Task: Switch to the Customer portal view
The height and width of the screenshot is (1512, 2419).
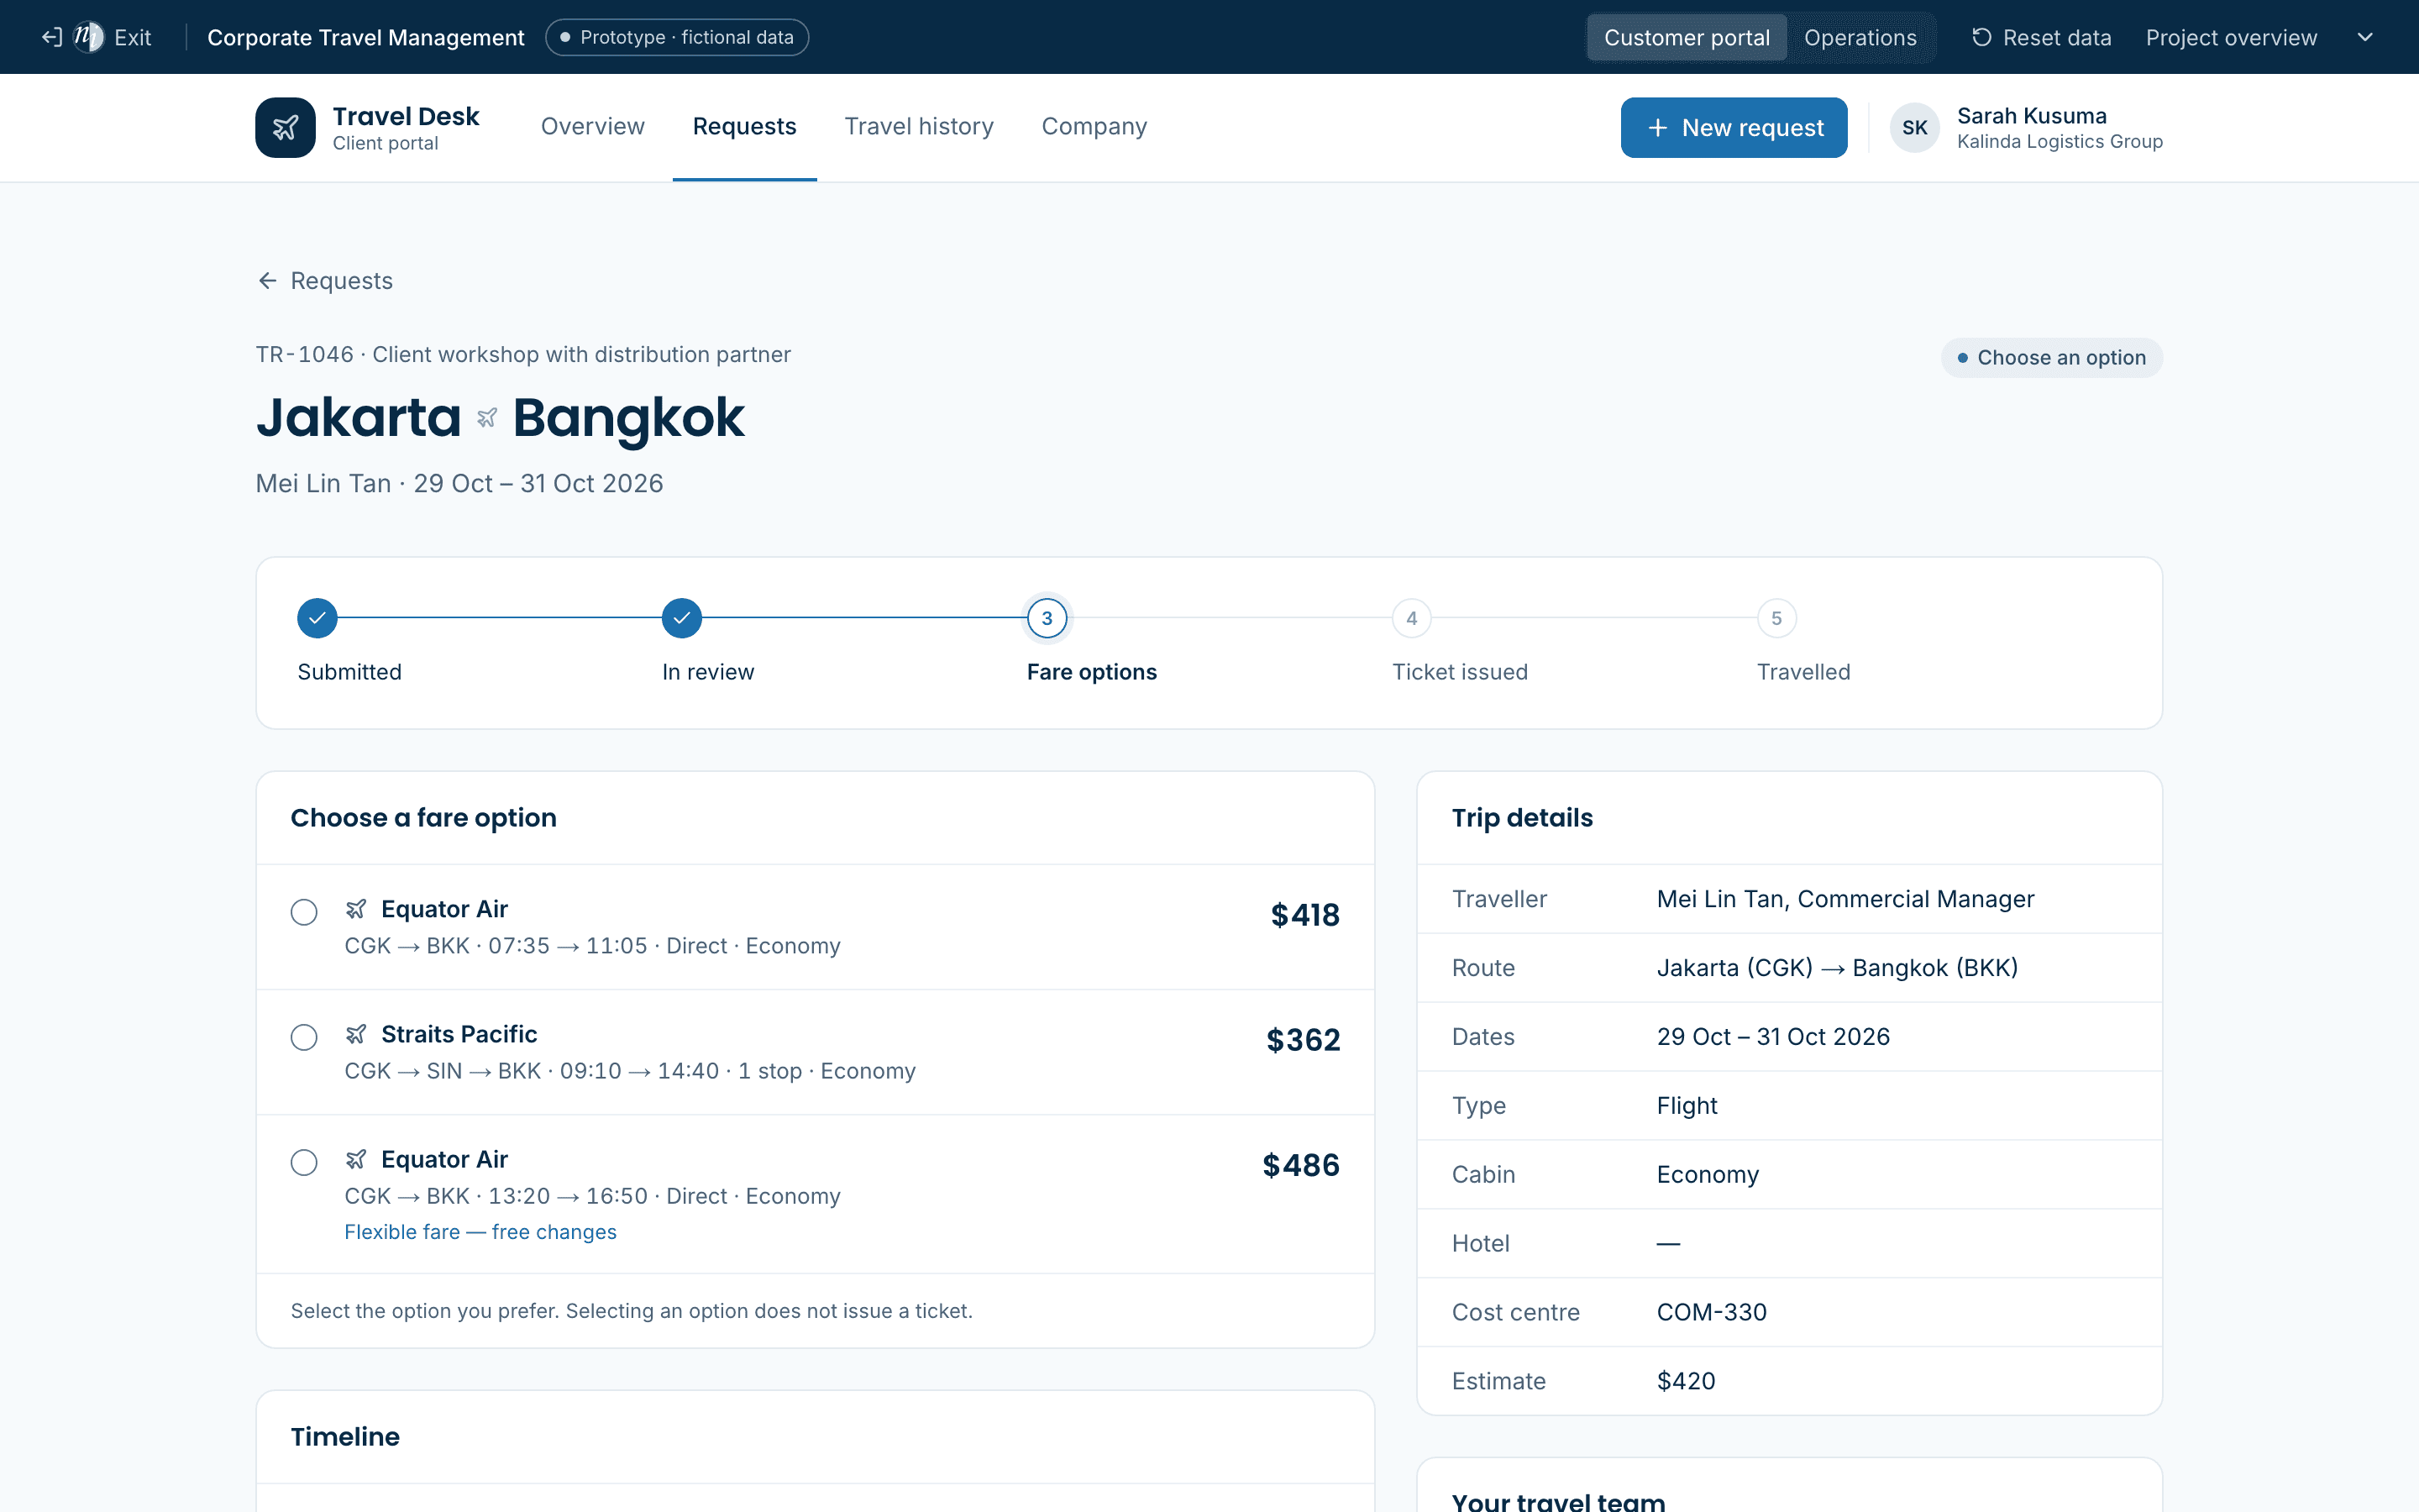Action: (1687, 37)
